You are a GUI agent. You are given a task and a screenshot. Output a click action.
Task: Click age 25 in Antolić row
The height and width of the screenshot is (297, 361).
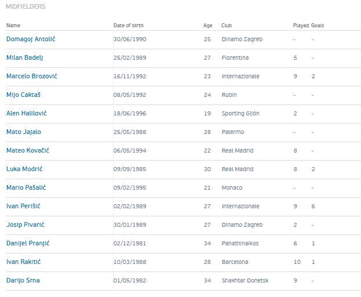tap(207, 39)
